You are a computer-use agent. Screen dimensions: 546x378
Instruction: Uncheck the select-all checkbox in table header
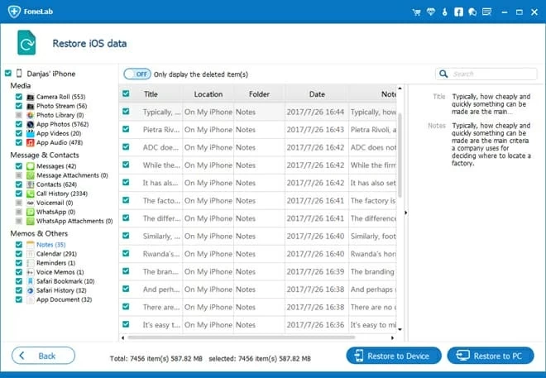(x=126, y=94)
